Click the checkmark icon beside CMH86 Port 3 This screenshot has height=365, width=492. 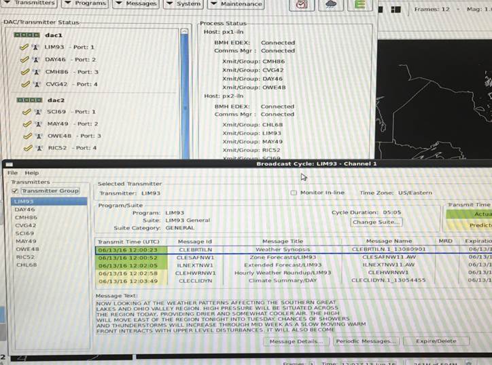(x=25, y=71)
